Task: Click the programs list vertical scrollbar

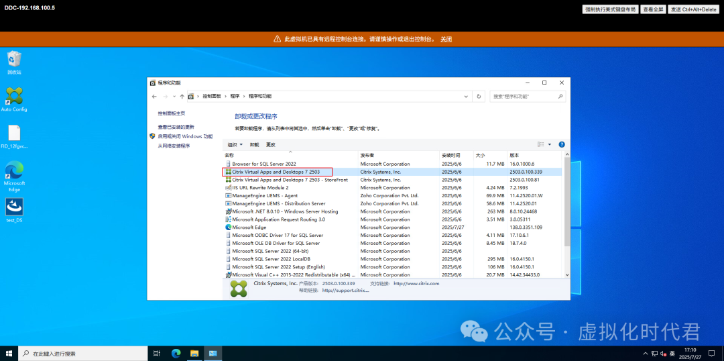Action: 566,203
